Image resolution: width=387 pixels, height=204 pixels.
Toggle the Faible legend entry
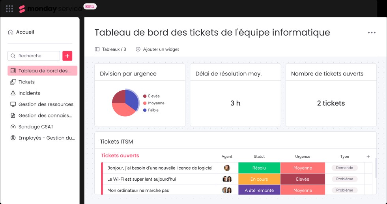pyautogui.click(x=153, y=110)
